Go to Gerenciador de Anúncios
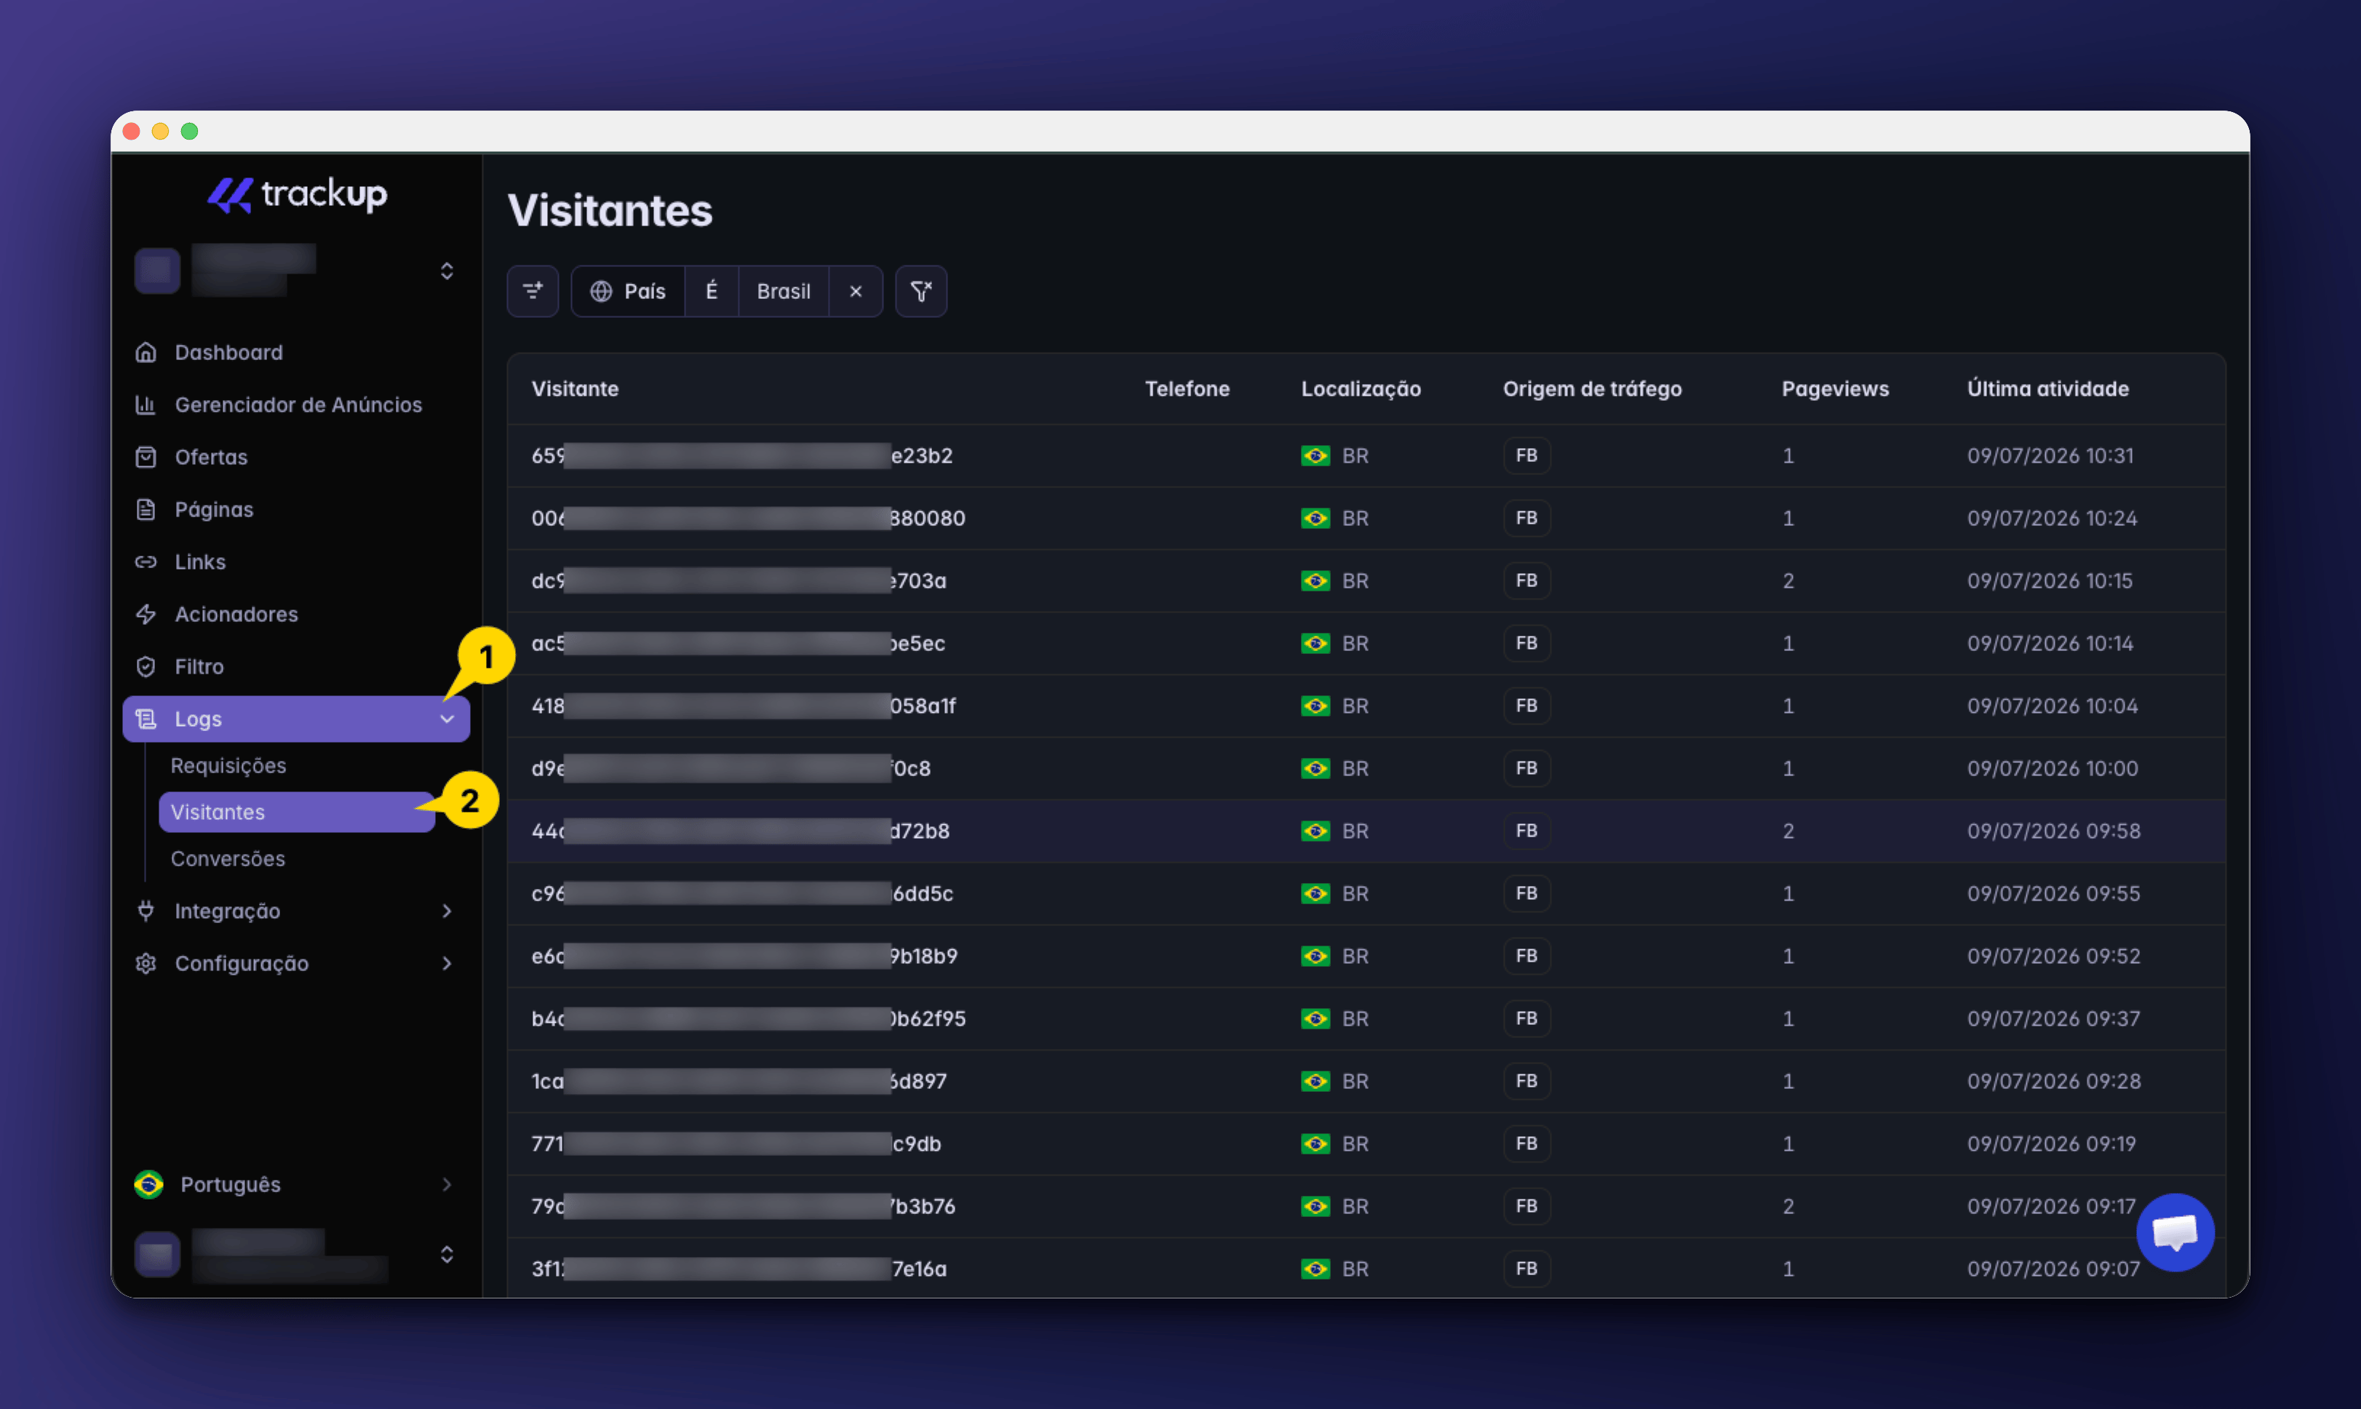The width and height of the screenshot is (2361, 1409). pos(295,404)
